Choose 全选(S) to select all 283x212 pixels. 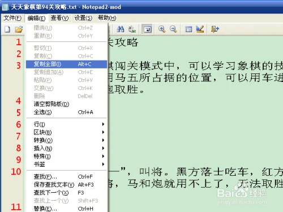[66, 112]
